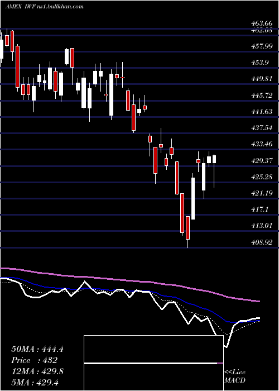Click the 417.1 price axis label
This screenshot has height=391, width=279.
click(260, 209)
